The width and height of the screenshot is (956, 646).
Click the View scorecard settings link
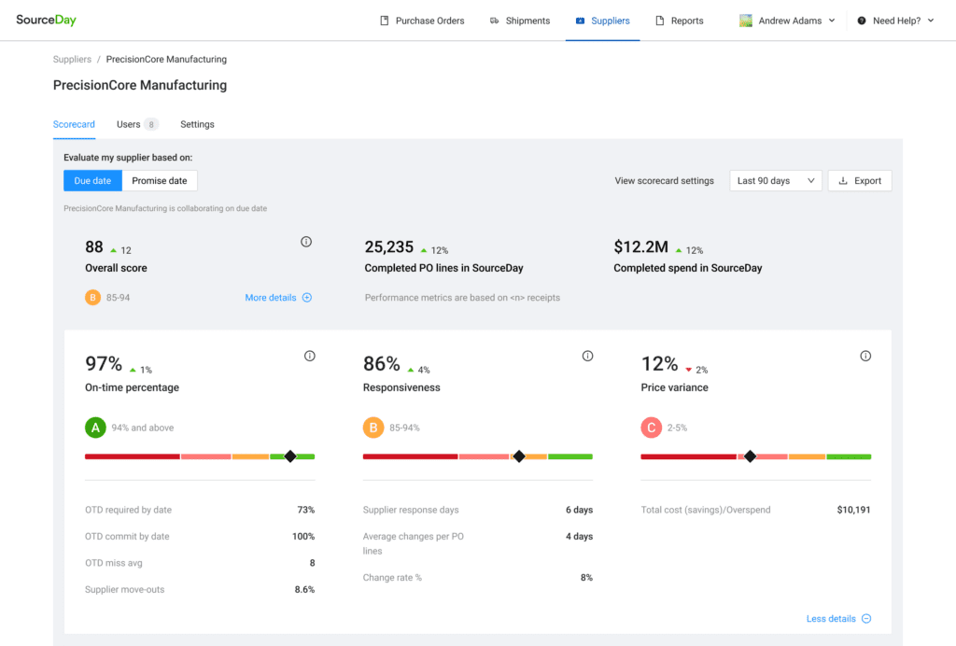(x=664, y=180)
